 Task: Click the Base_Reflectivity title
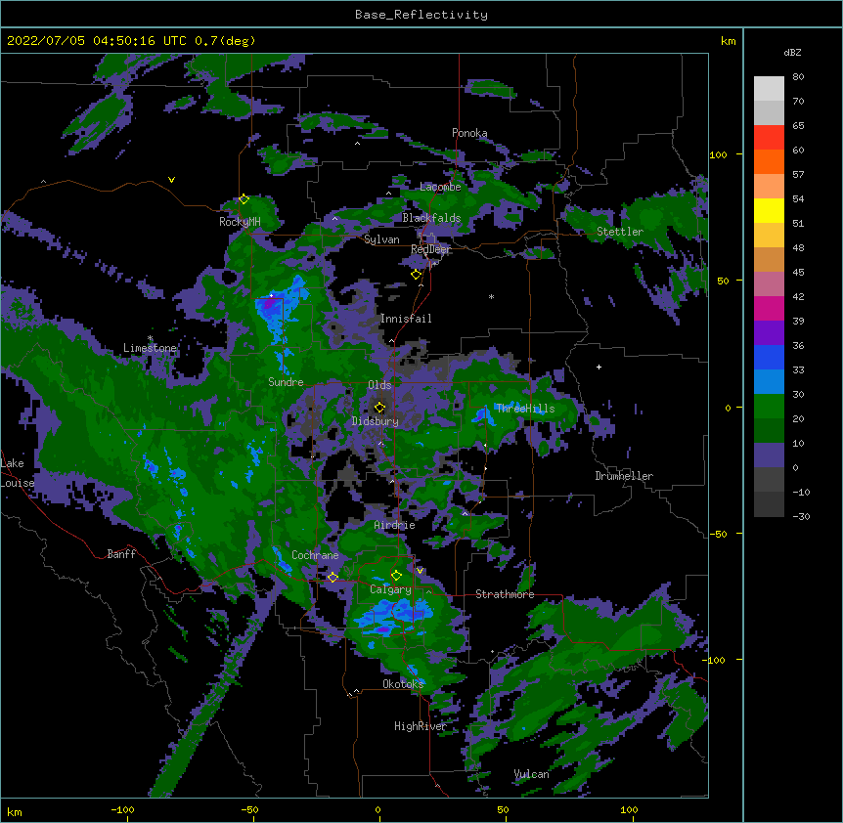(421, 15)
